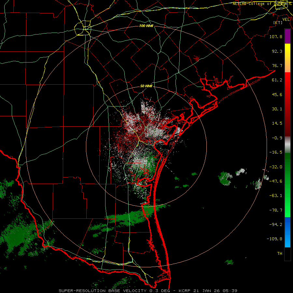Click the 92.3 velocity scale value
This screenshot has width=293, height=293.
pyautogui.click(x=277, y=51)
